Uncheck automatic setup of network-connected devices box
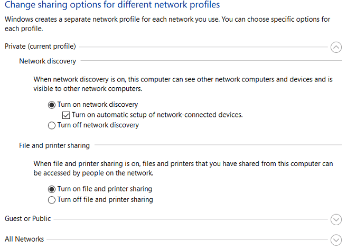347x249 pixels. [66, 115]
